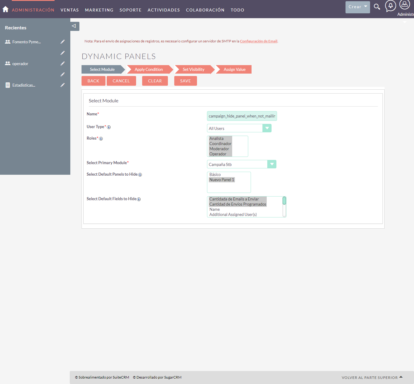Select Analista in Roles list
414x384 pixels.
pyautogui.click(x=220, y=138)
